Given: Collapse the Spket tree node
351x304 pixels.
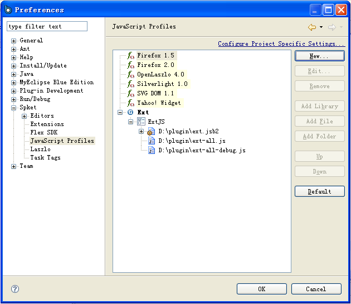Looking at the screenshot, I should 14,108.
